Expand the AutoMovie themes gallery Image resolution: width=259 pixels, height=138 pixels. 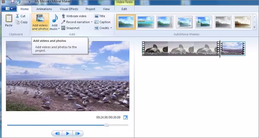coord(255,27)
